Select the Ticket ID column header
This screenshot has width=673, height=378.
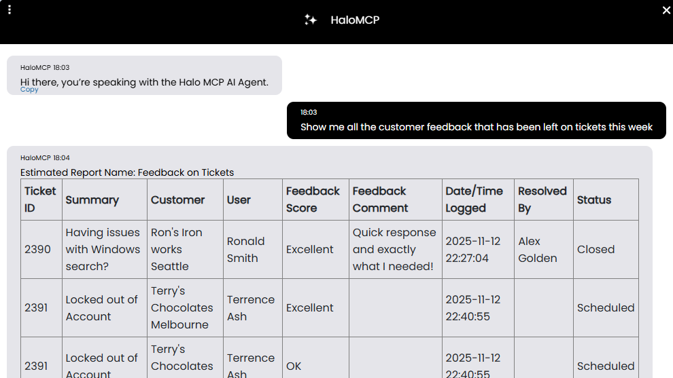40,200
